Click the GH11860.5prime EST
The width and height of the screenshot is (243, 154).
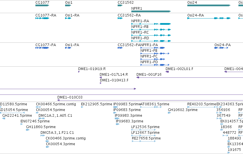[28, 130]
